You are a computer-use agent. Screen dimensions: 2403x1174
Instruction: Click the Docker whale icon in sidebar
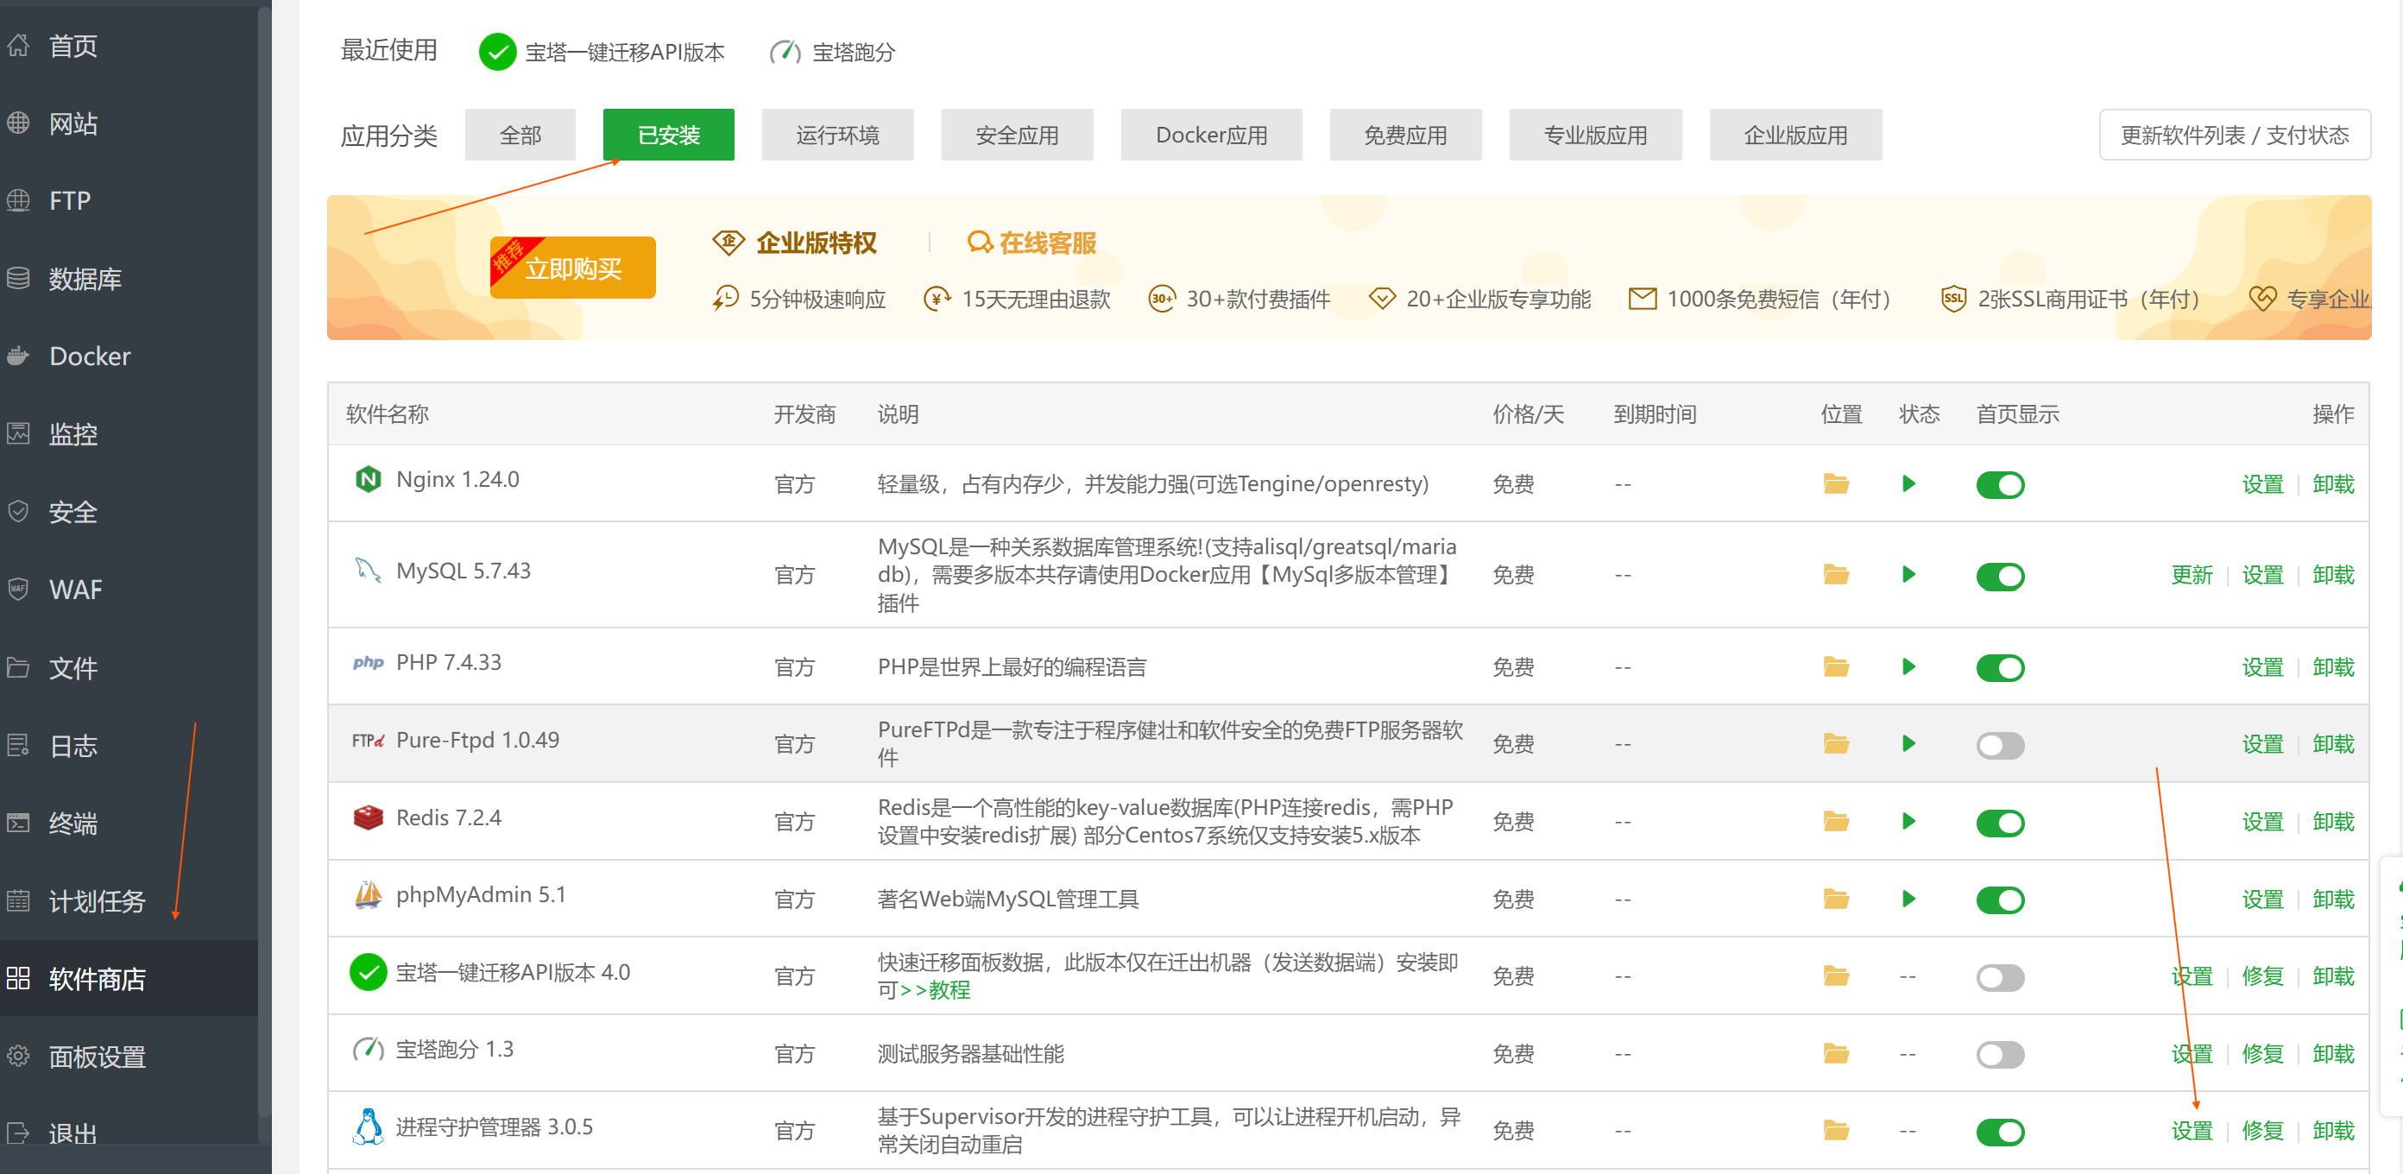pos(19,356)
